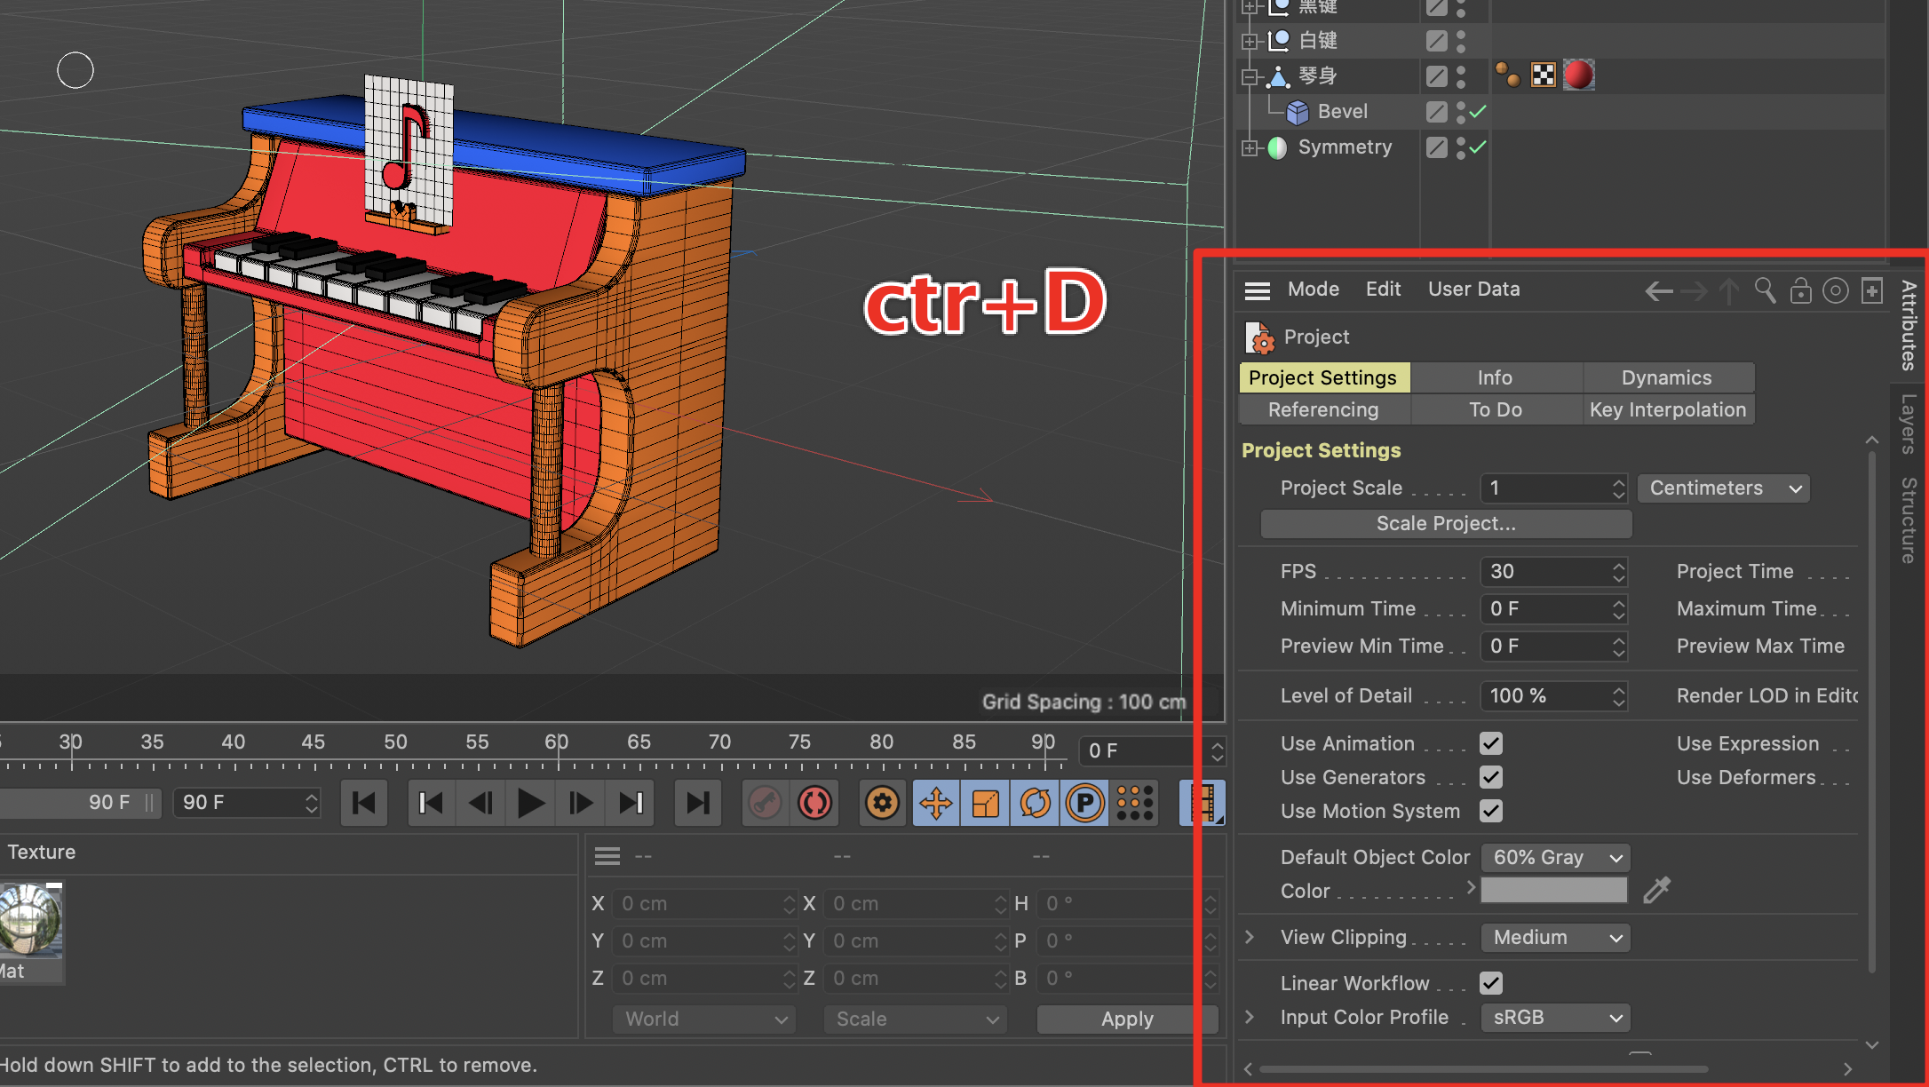
Task: Open the Default Object Color dropdown
Action: point(1555,857)
